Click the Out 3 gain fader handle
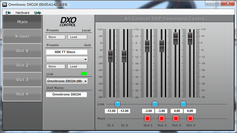237x133 pixels. click(x=175, y=38)
